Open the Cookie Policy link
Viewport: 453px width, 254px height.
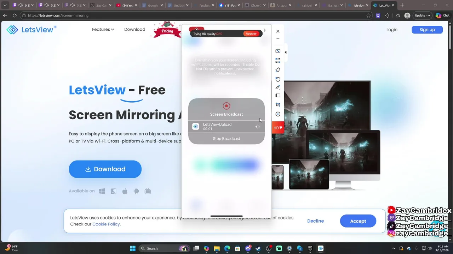pyautogui.click(x=107, y=224)
